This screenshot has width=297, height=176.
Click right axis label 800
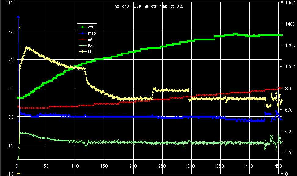tap(289, 89)
